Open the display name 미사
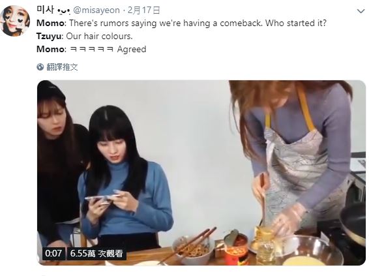369x276 pixels. pyautogui.click(x=45, y=10)
